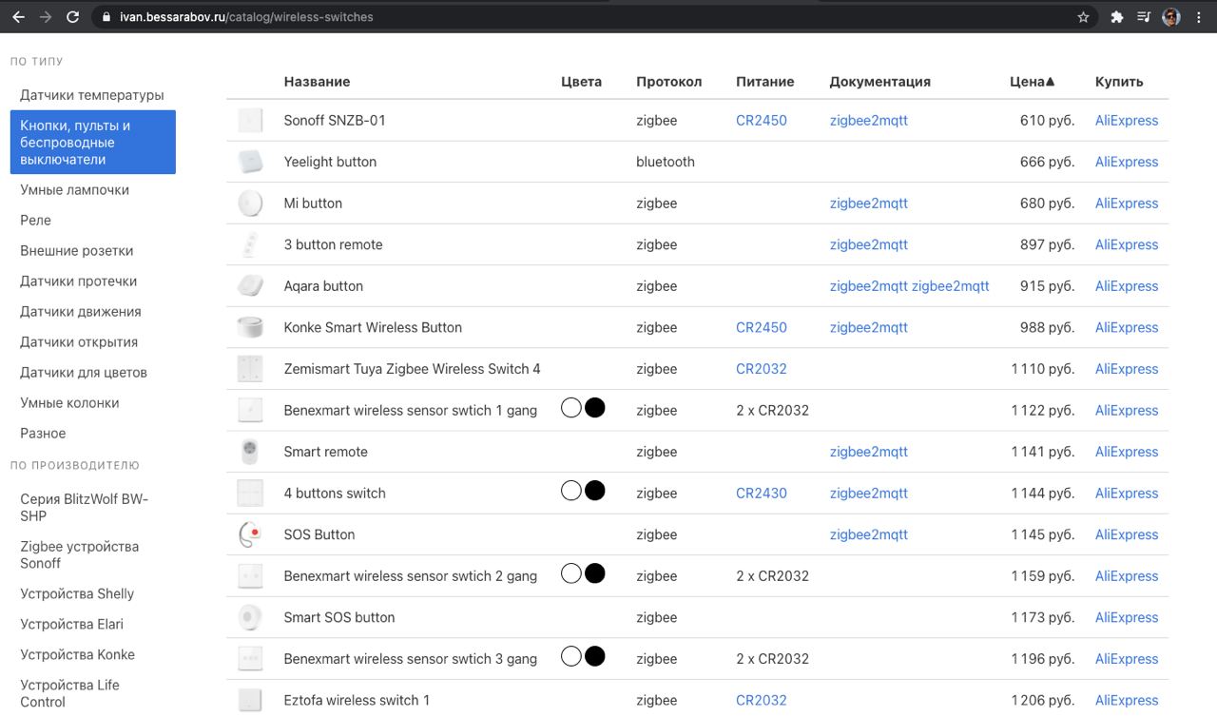Open the browser extensions puzzle icon

[1117, 17]
